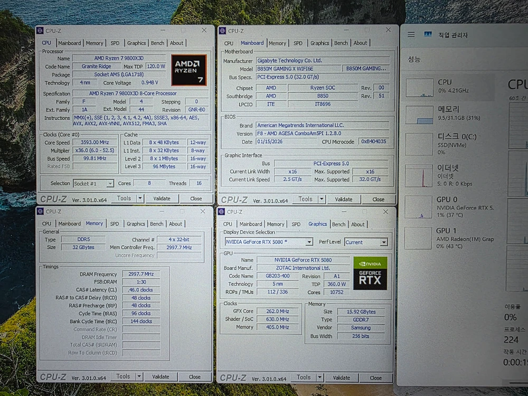Click the '46.0 clocks' CAS# Latency value
The image size is (528, 396).
coord(141,290)
